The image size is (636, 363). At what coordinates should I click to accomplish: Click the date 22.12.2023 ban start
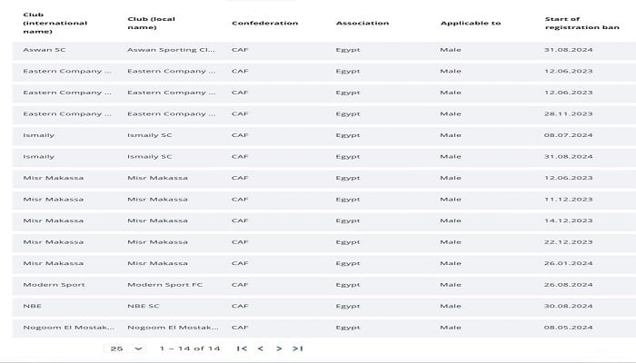568,242
